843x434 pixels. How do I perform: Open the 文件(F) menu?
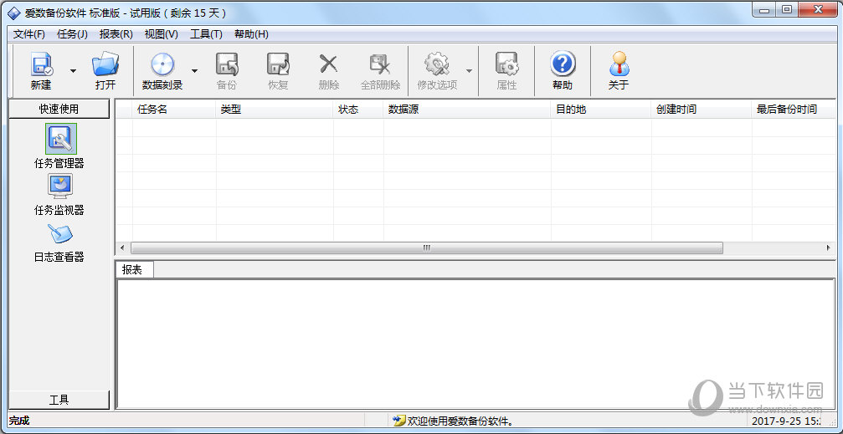[29, 34]
